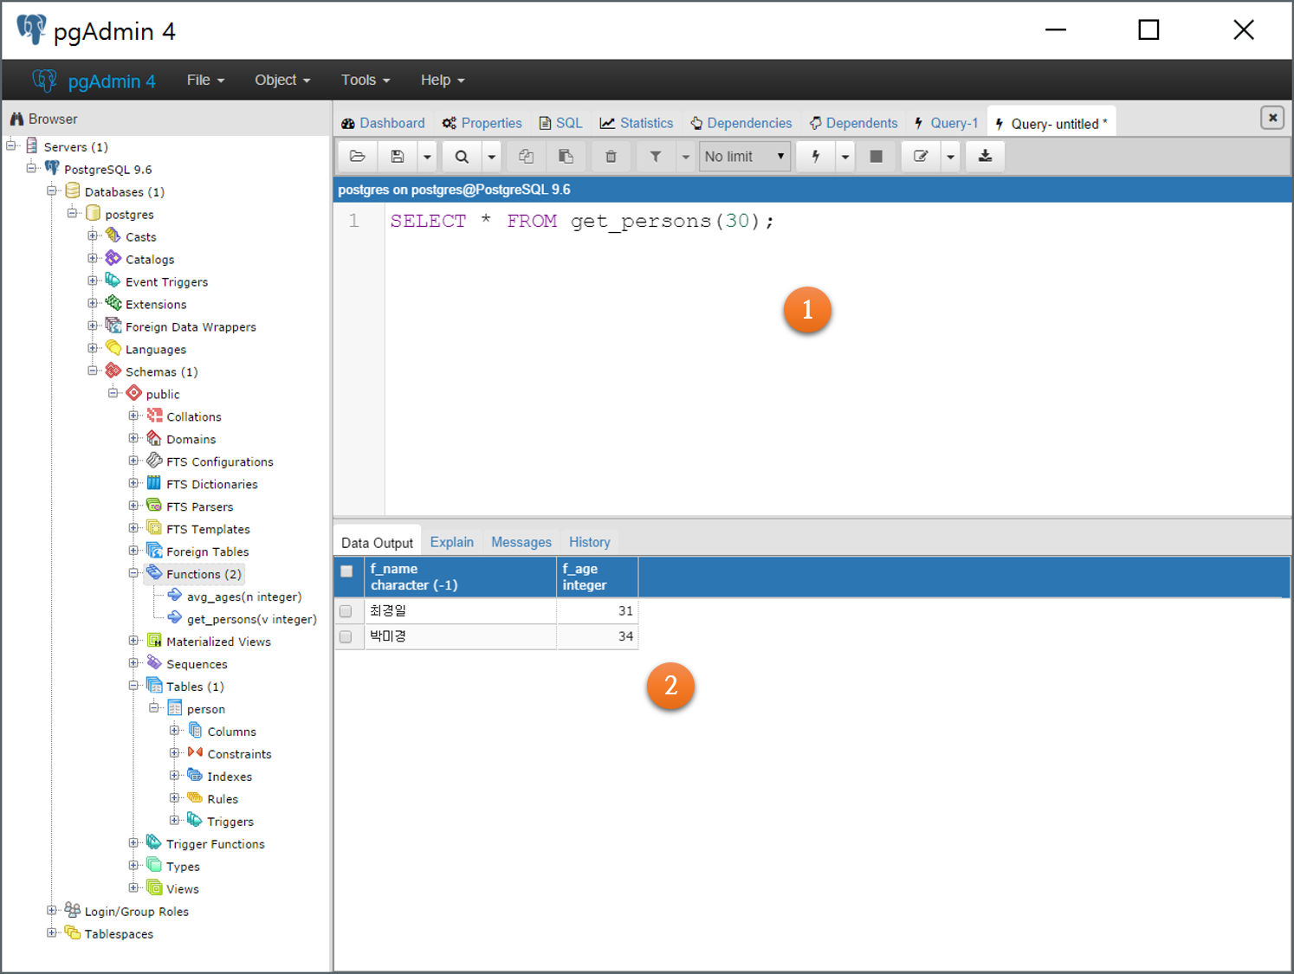The image size is (1294, 974).
Task: Switch to the Dependencies tab
Action: (x=741, y=123)
